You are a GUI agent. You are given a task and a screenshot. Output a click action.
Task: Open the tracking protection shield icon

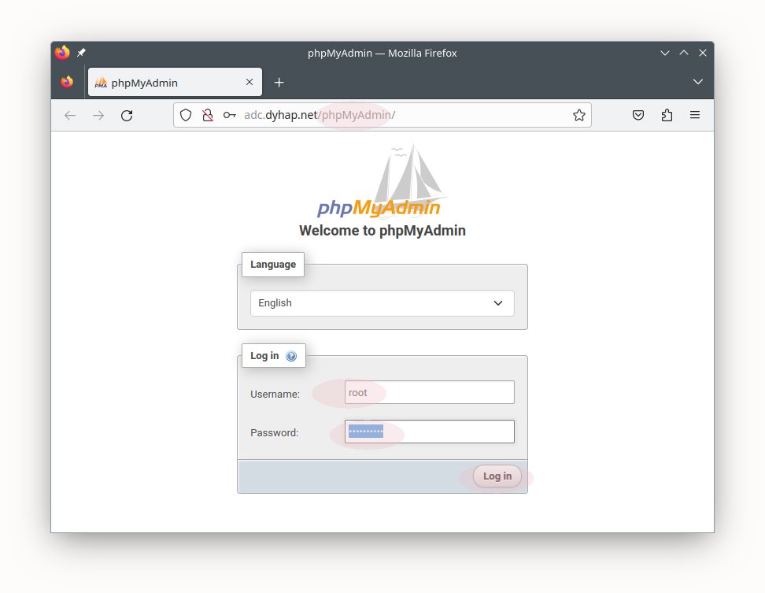186,115
